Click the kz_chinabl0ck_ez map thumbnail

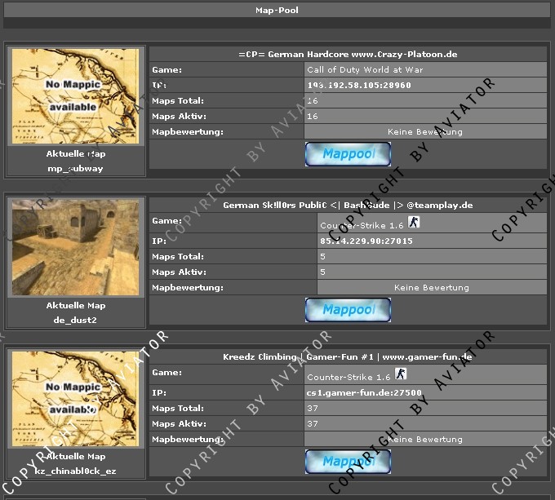point(75,399)
